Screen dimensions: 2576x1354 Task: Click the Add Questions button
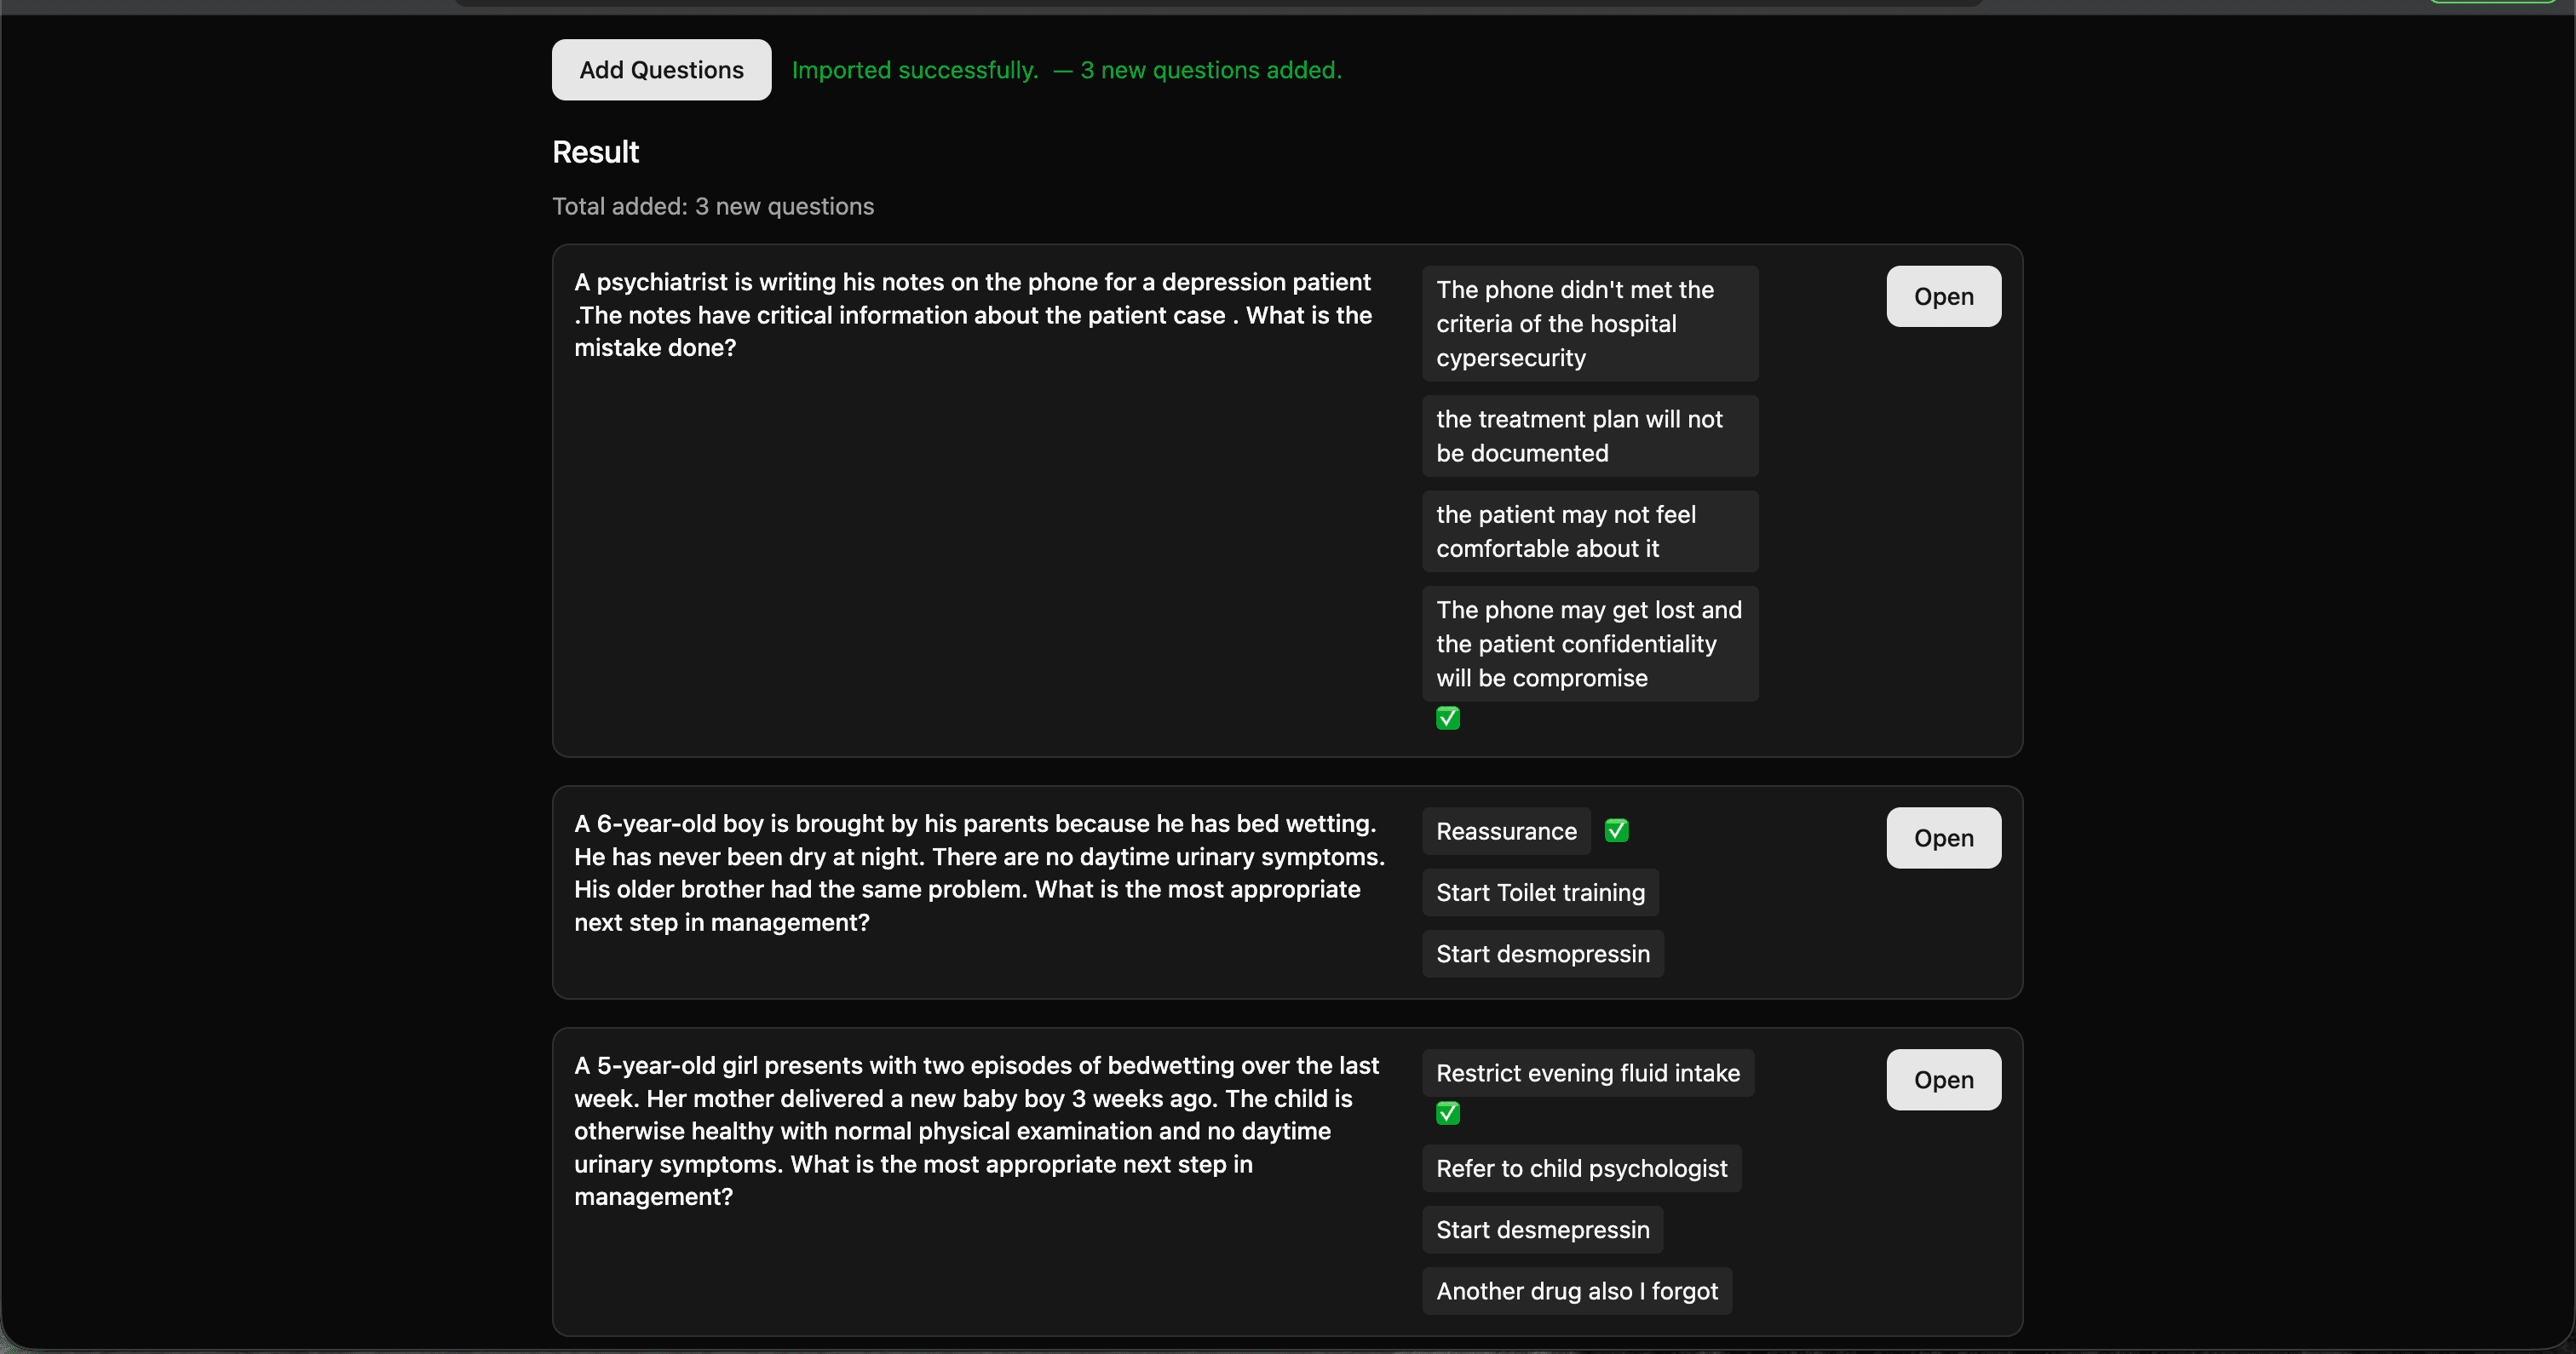(x=661, y=70)
